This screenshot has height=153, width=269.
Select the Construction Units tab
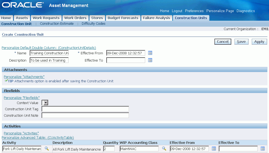(191, 18)
